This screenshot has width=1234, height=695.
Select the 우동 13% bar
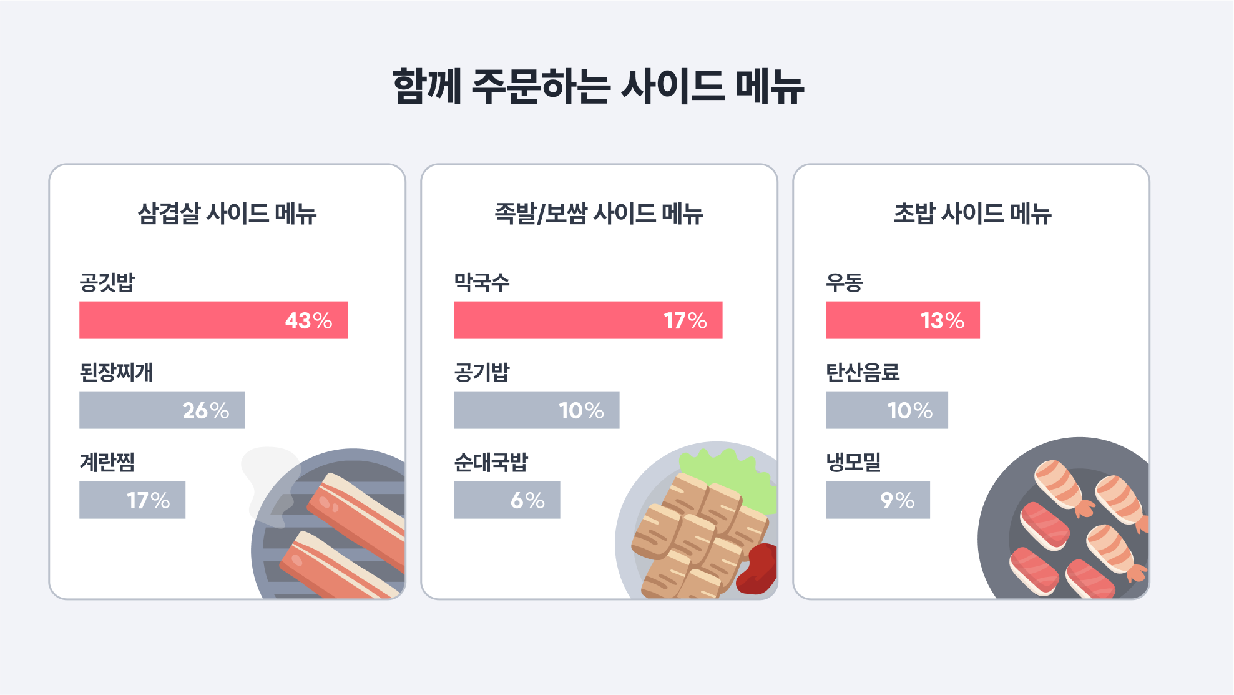(903, 320)
